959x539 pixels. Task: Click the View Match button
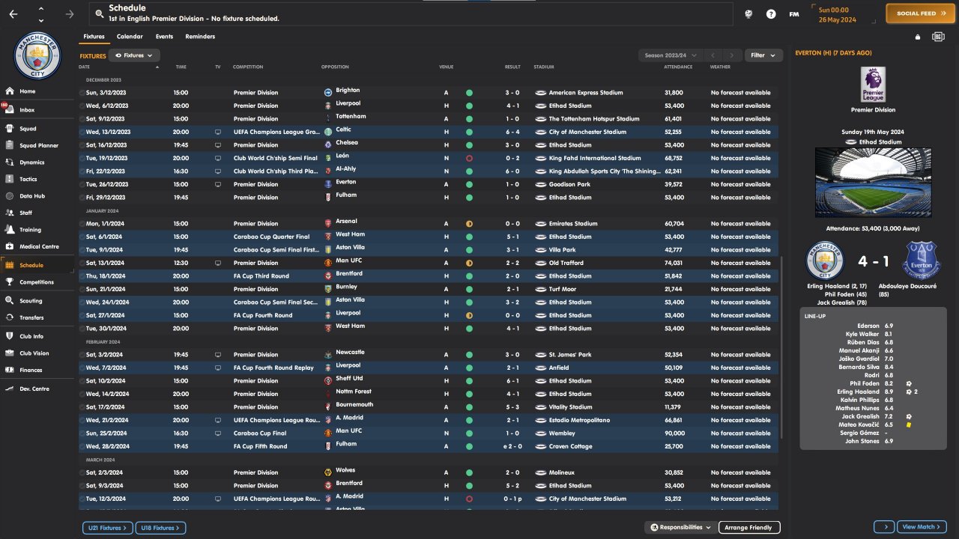(922, 527)
